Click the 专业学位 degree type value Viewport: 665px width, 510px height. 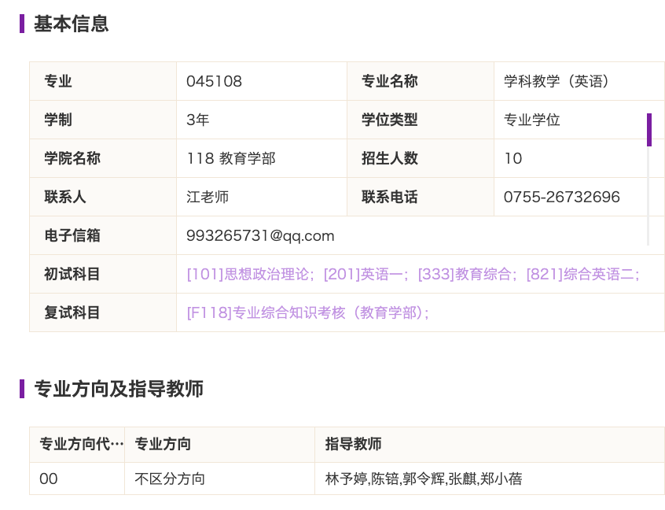pyautogui.click(x=532, y=120)
